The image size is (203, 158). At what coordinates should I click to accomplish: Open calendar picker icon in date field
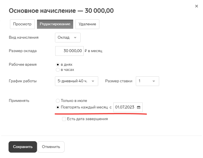tap(139, 107)
